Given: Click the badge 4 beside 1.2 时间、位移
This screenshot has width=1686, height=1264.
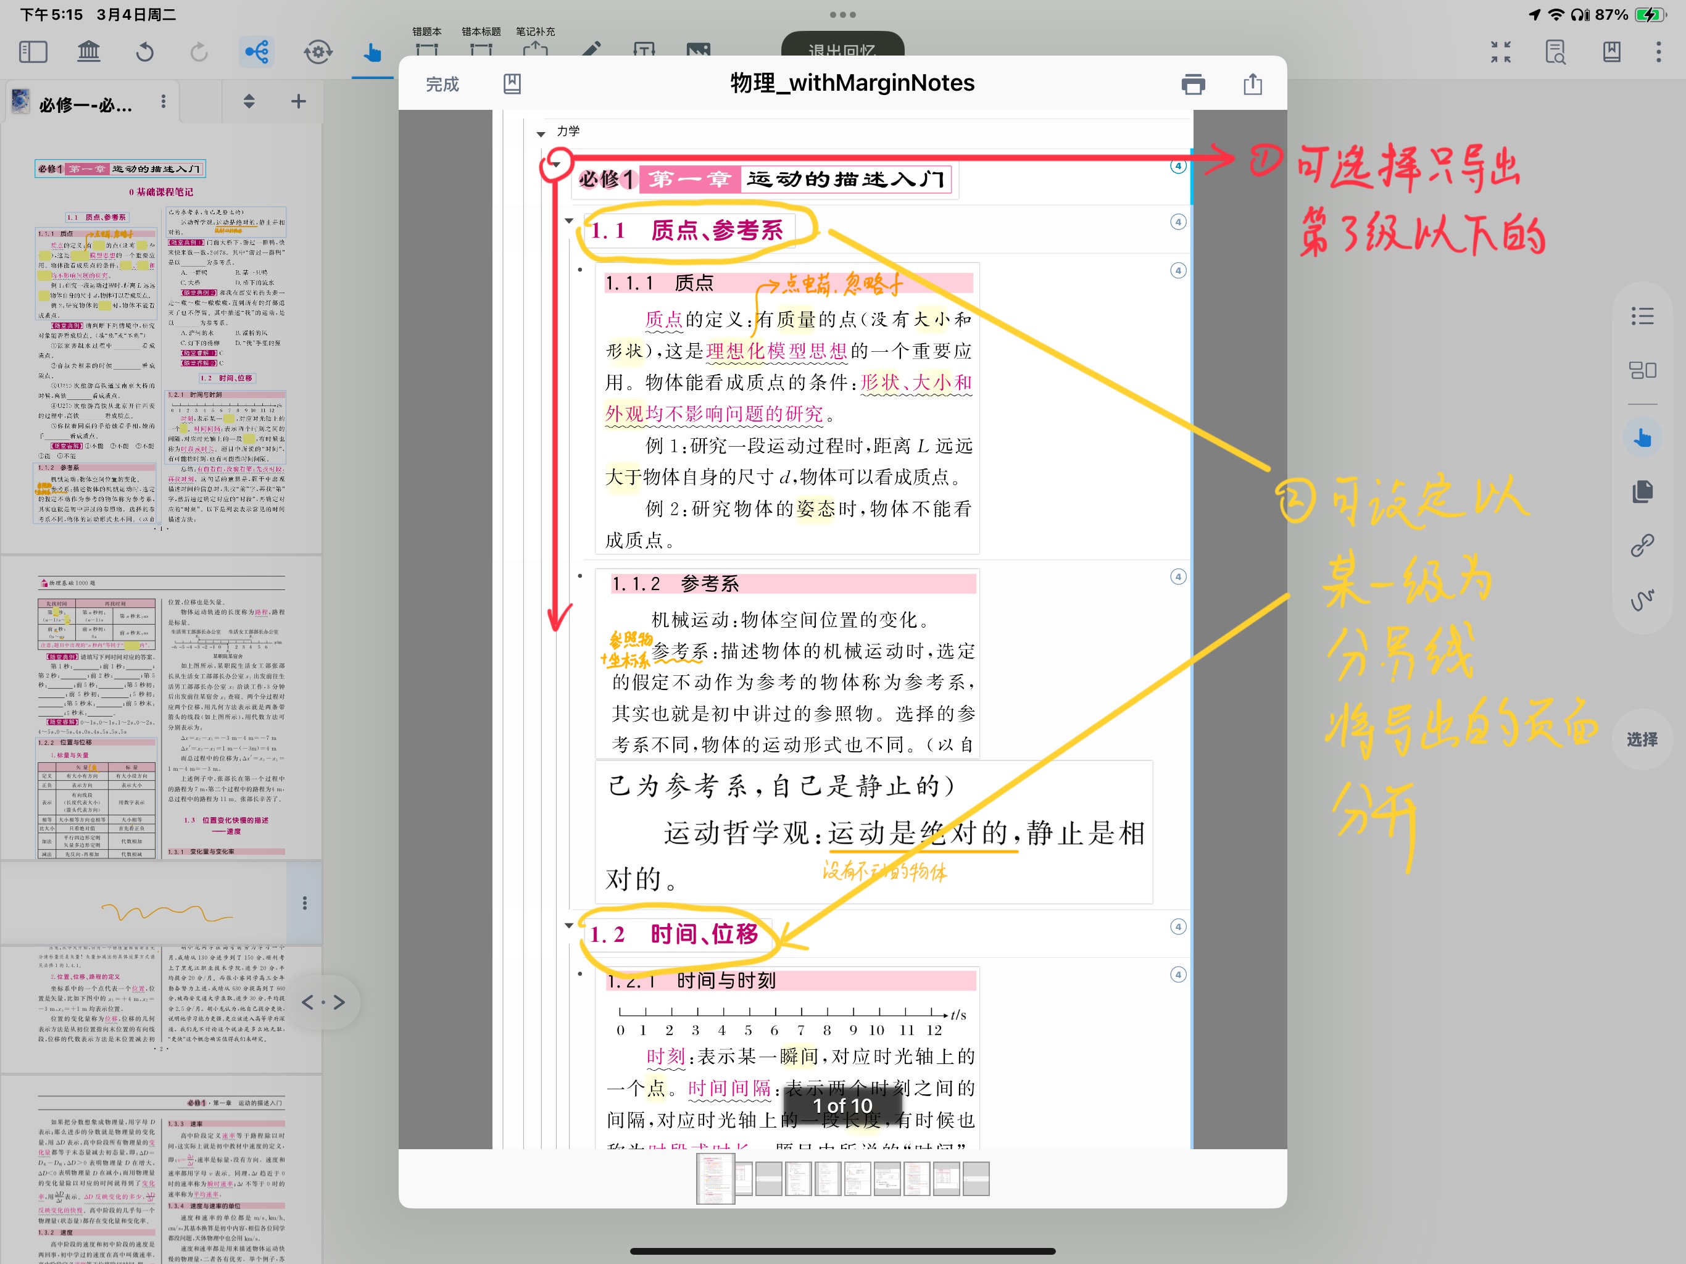Looking at the screenshot, I should [x=1178, y=927].
